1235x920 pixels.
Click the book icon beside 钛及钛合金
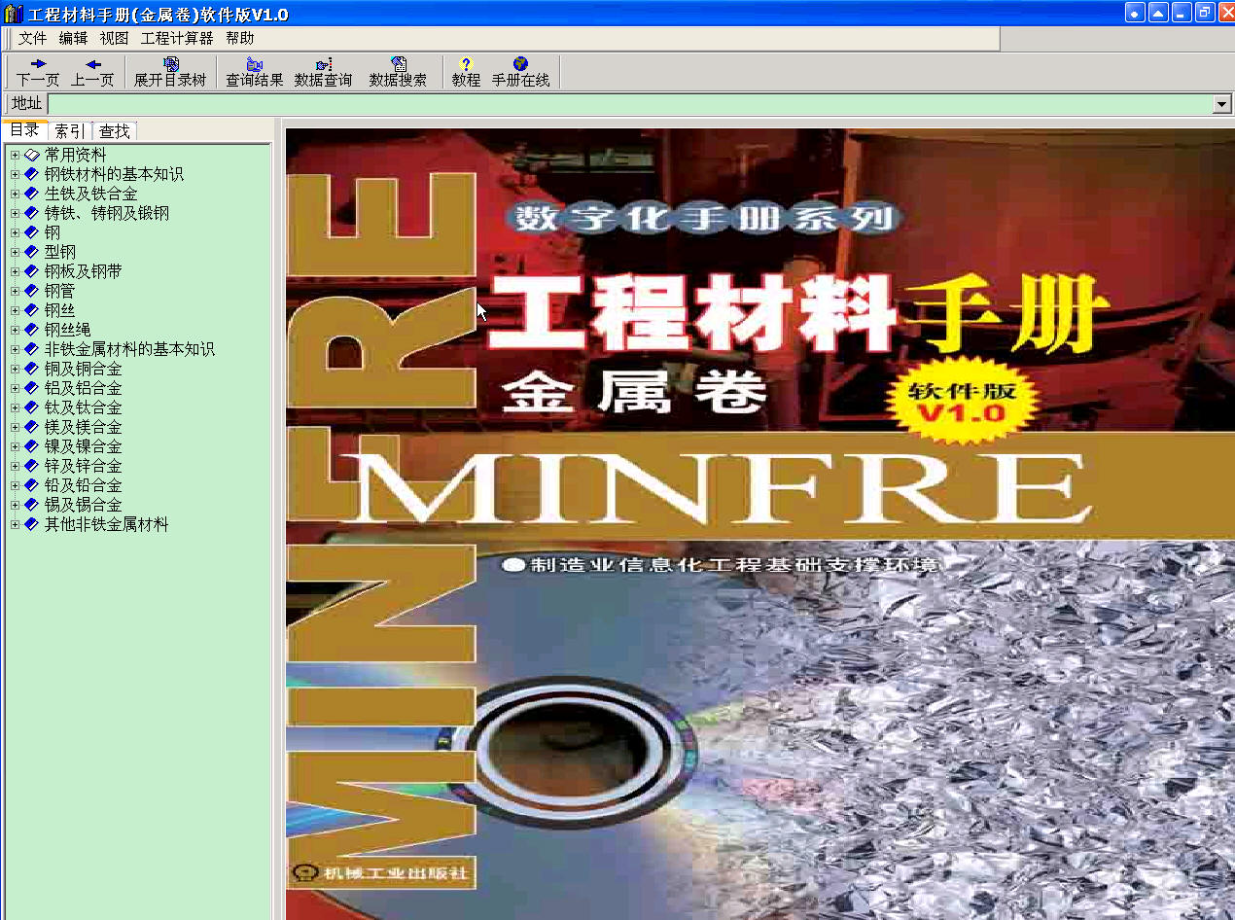[x=31, y=407]
